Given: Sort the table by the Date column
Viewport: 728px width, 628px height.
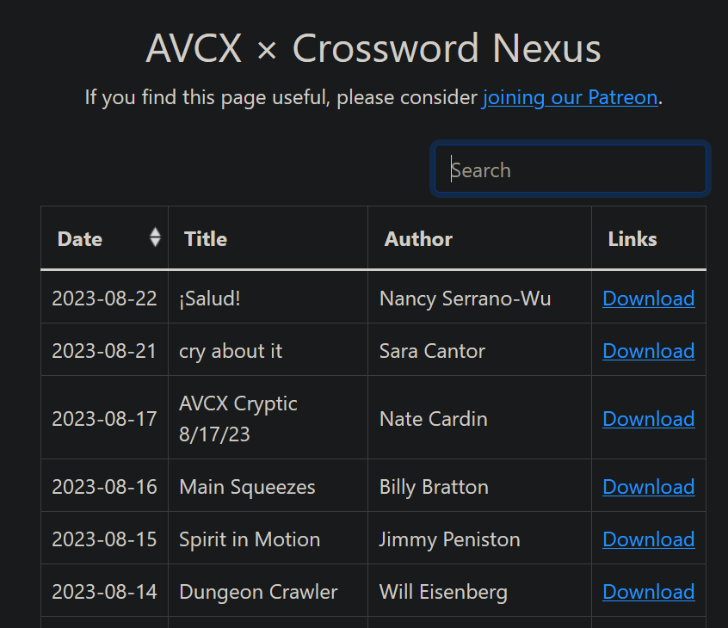Looking at the screenshot, I should coord(80,239).
